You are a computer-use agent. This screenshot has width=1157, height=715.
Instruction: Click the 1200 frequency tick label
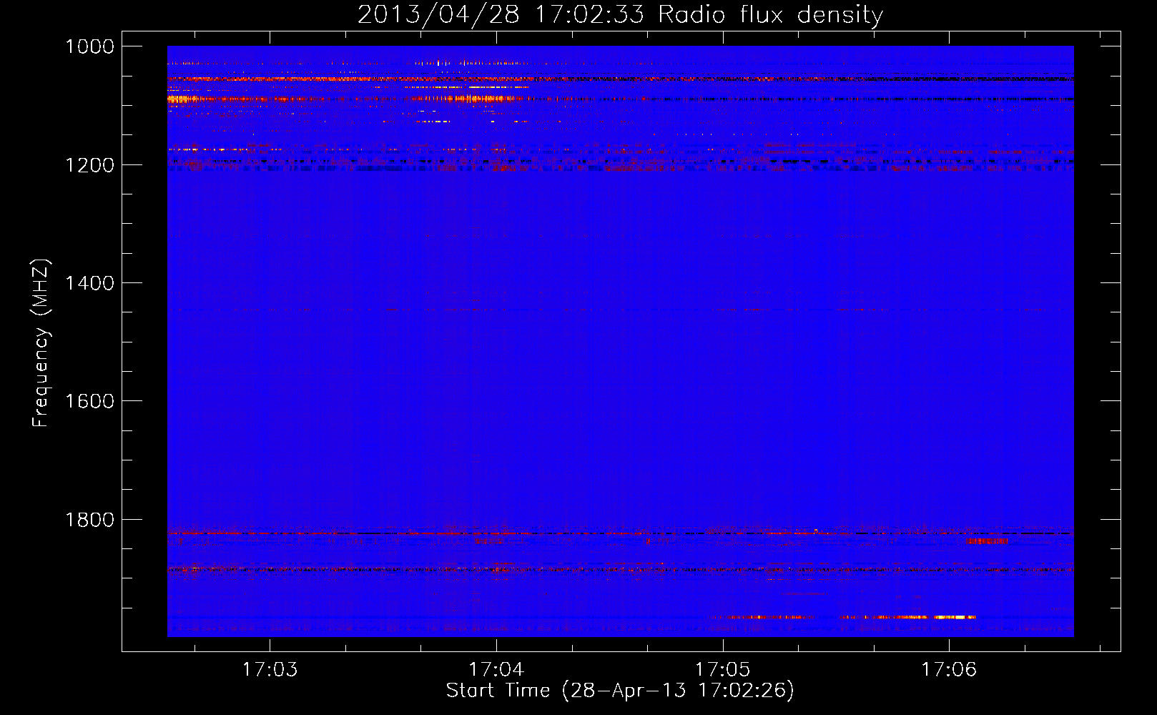(89, 165)
